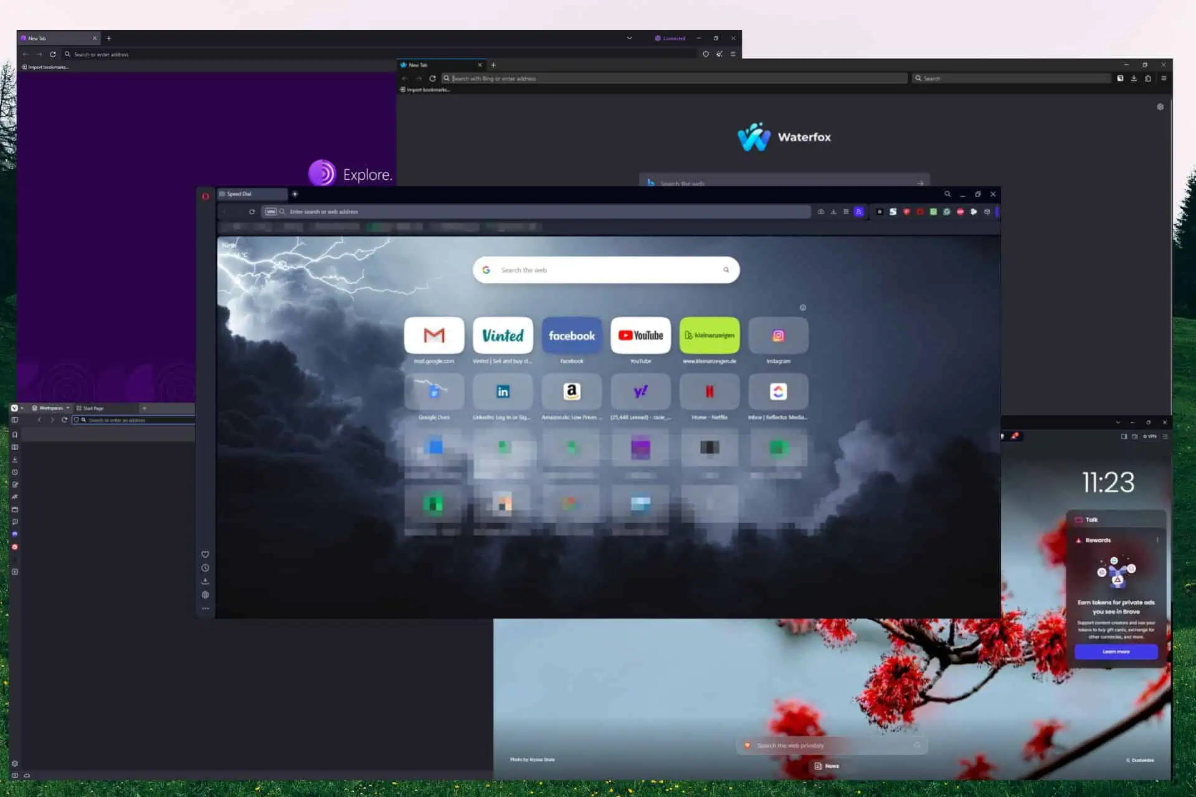Open the Amazon speed dial tile
1196x797 pixels.
(572, 392)
